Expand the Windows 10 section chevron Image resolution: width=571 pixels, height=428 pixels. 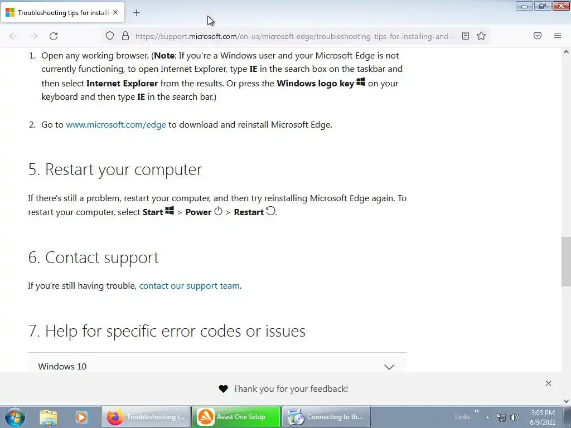(x=389, y=367)
